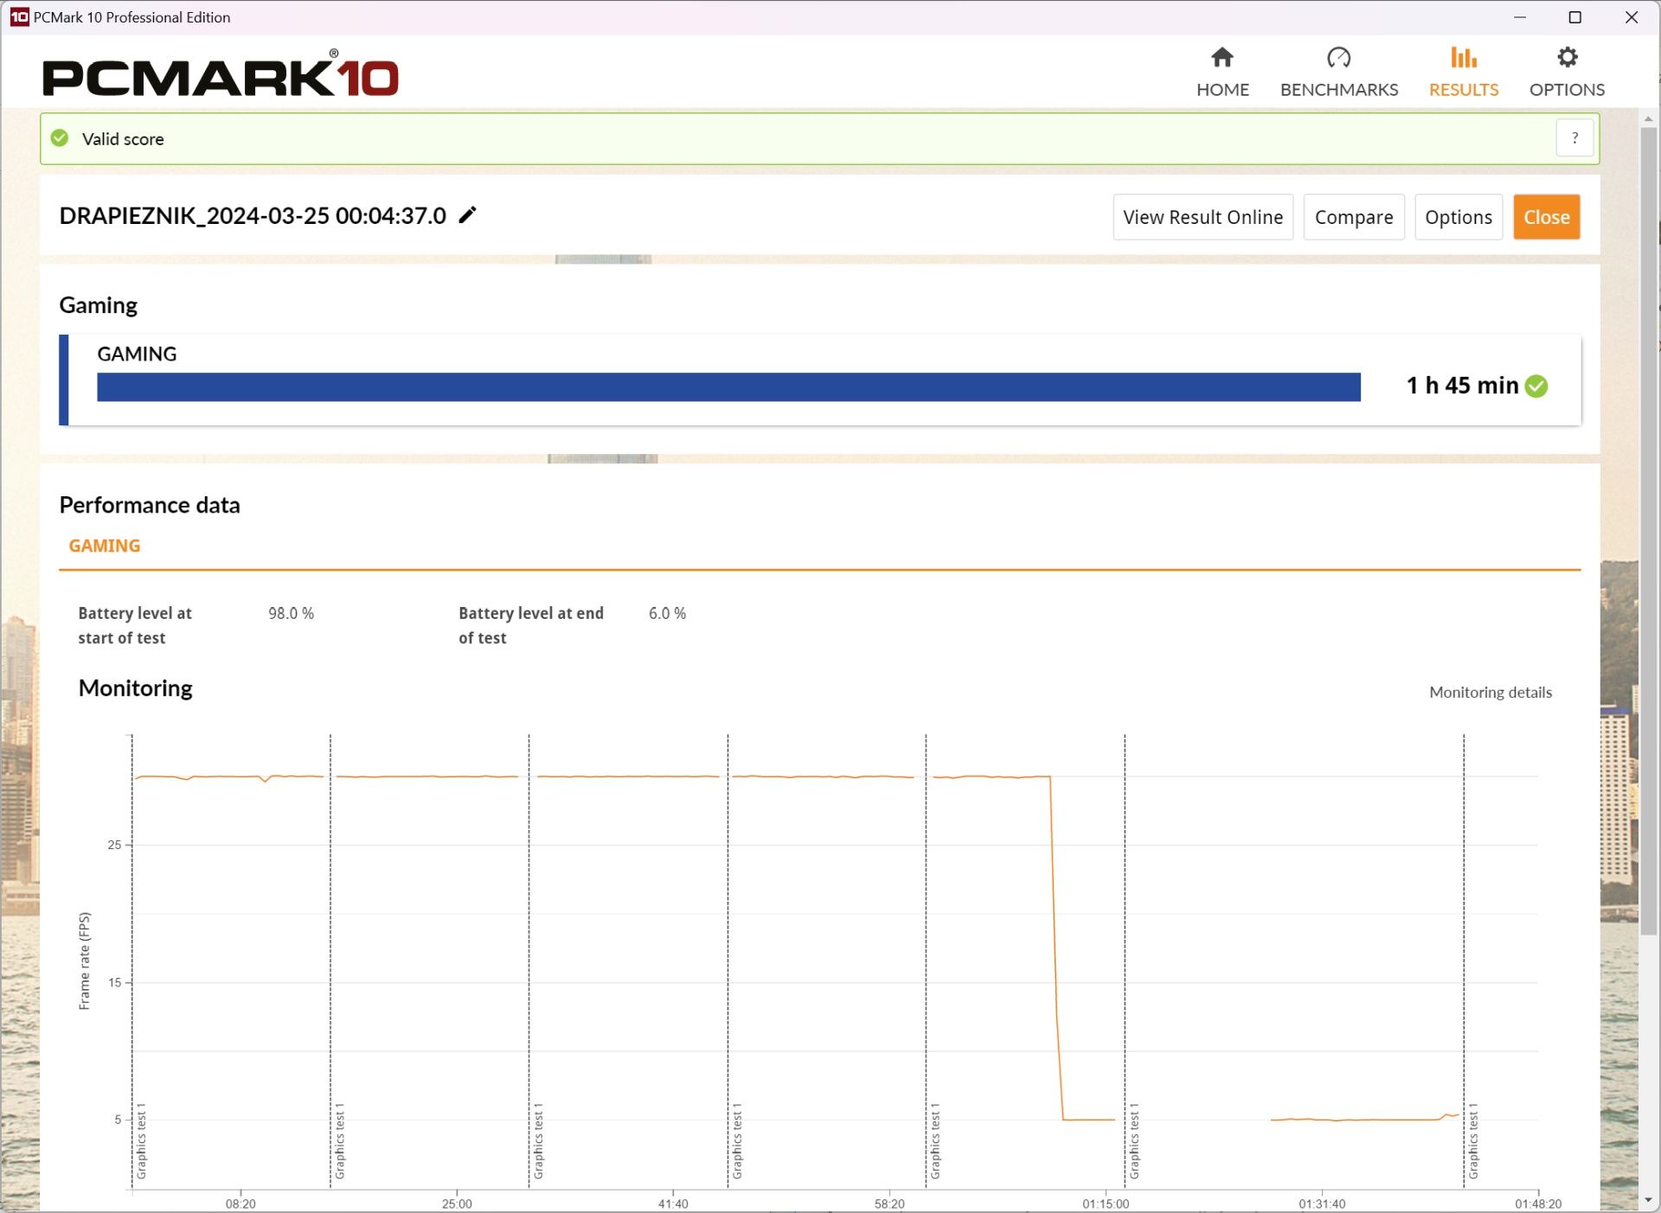This screenshot has height=1213, width=1661.
Task: Click the pencil icon to rename result
Action: (x=467, y=215)
